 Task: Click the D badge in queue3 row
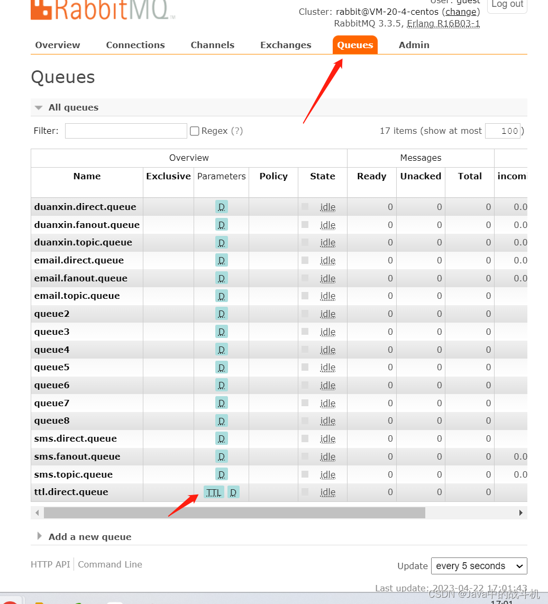222,332
